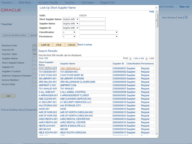Expand the Classification value dropdown
Viewport: 192px width, 144px height.
pos(98,32)
